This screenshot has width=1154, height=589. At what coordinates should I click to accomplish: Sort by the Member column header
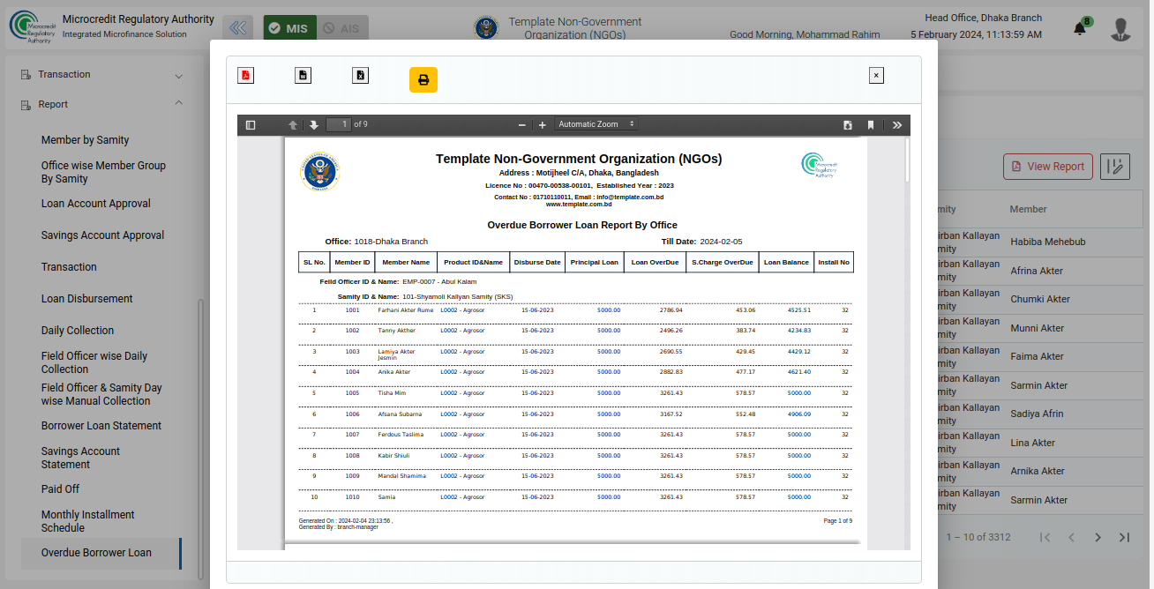pos(1029,210)
